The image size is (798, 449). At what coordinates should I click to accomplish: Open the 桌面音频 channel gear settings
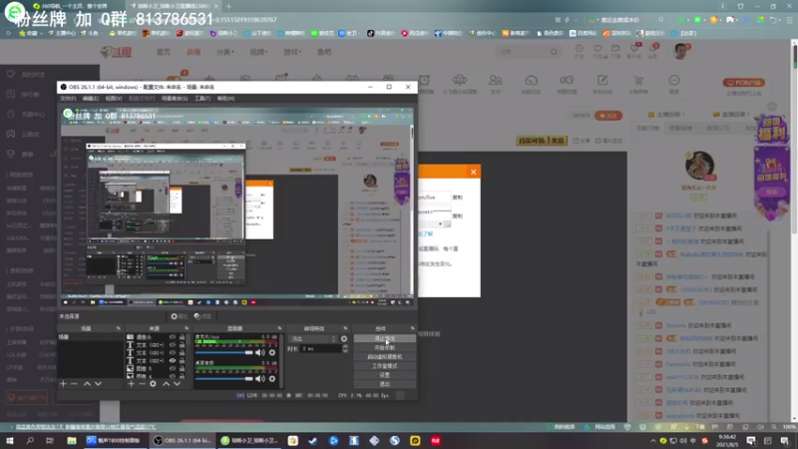click(272, 378)
